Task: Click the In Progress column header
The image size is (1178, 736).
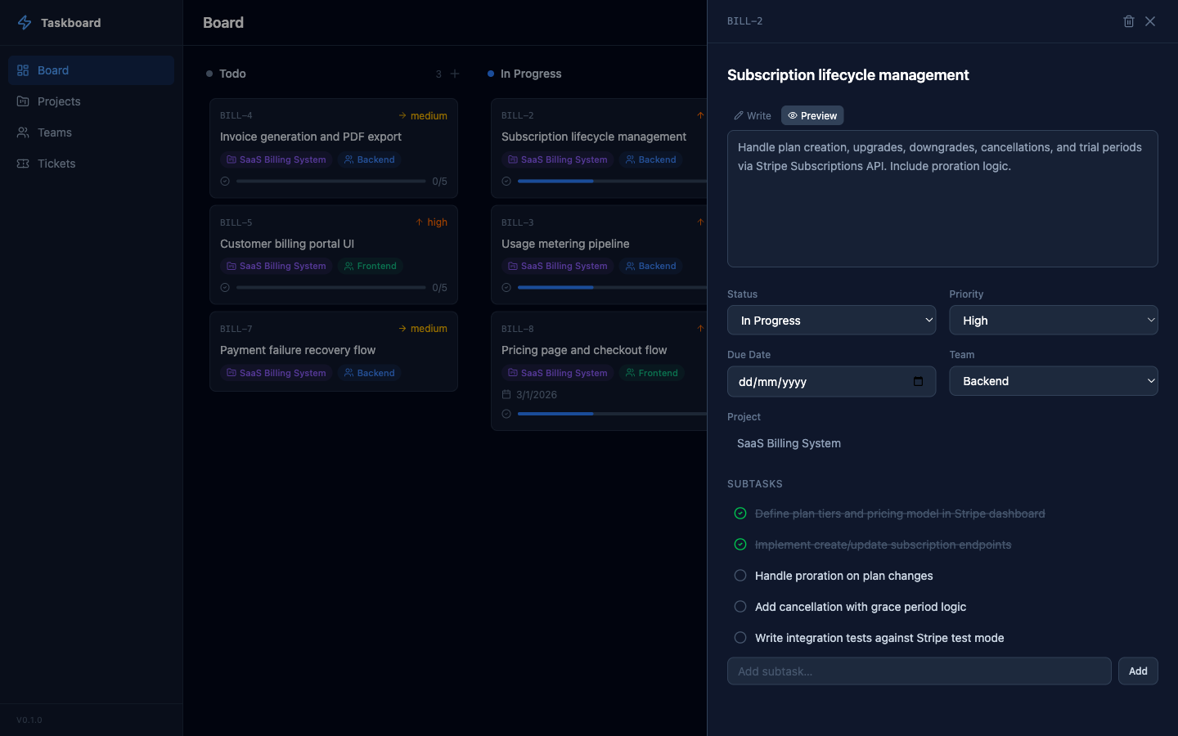Action: tap(531, 74)
